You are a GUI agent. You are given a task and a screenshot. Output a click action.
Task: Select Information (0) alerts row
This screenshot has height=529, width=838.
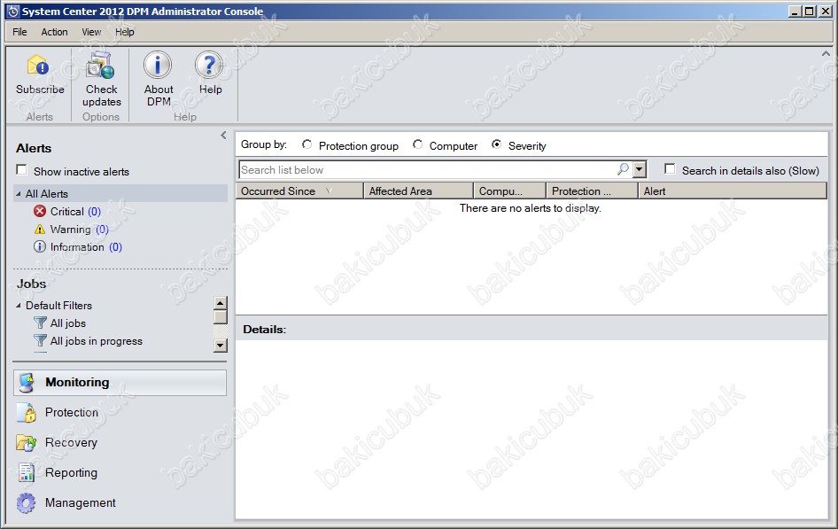click(x=78, y=247)
